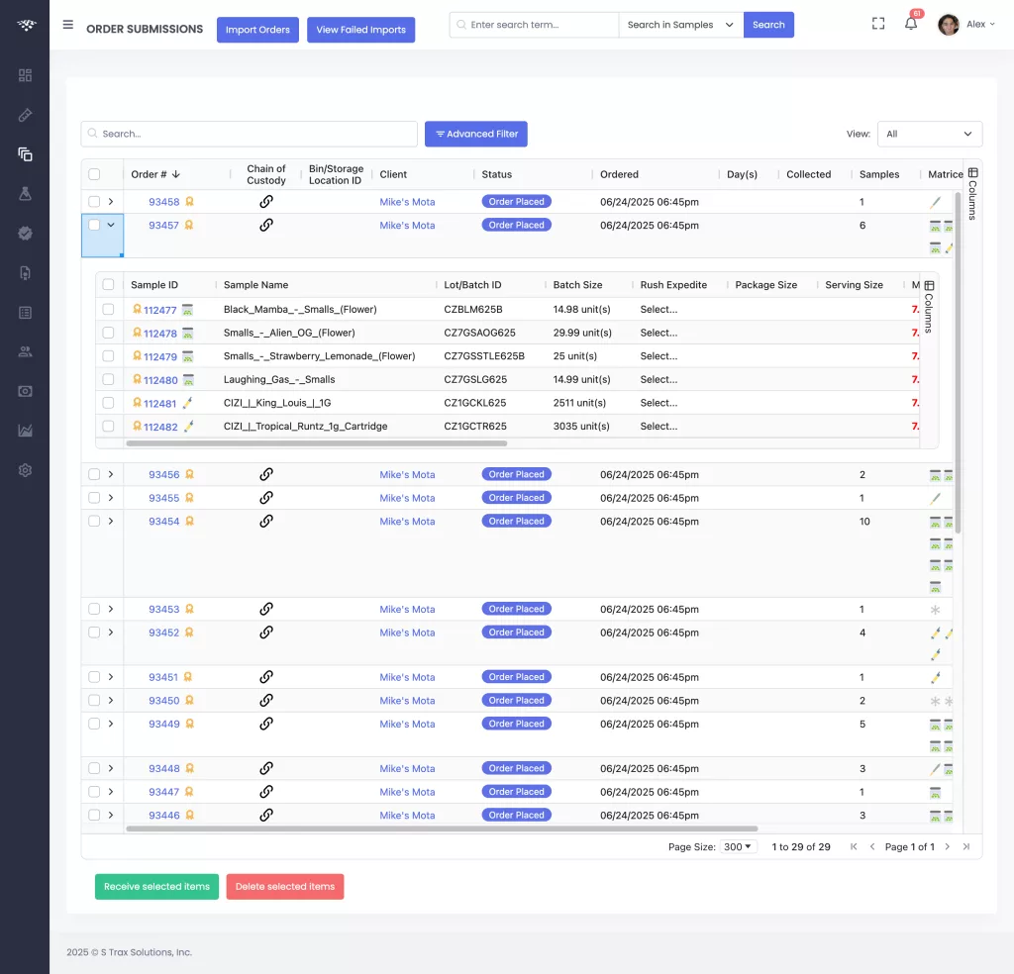The image size is (1014, 974).
Task: Open the list sidebar icon
Action: 25,313
